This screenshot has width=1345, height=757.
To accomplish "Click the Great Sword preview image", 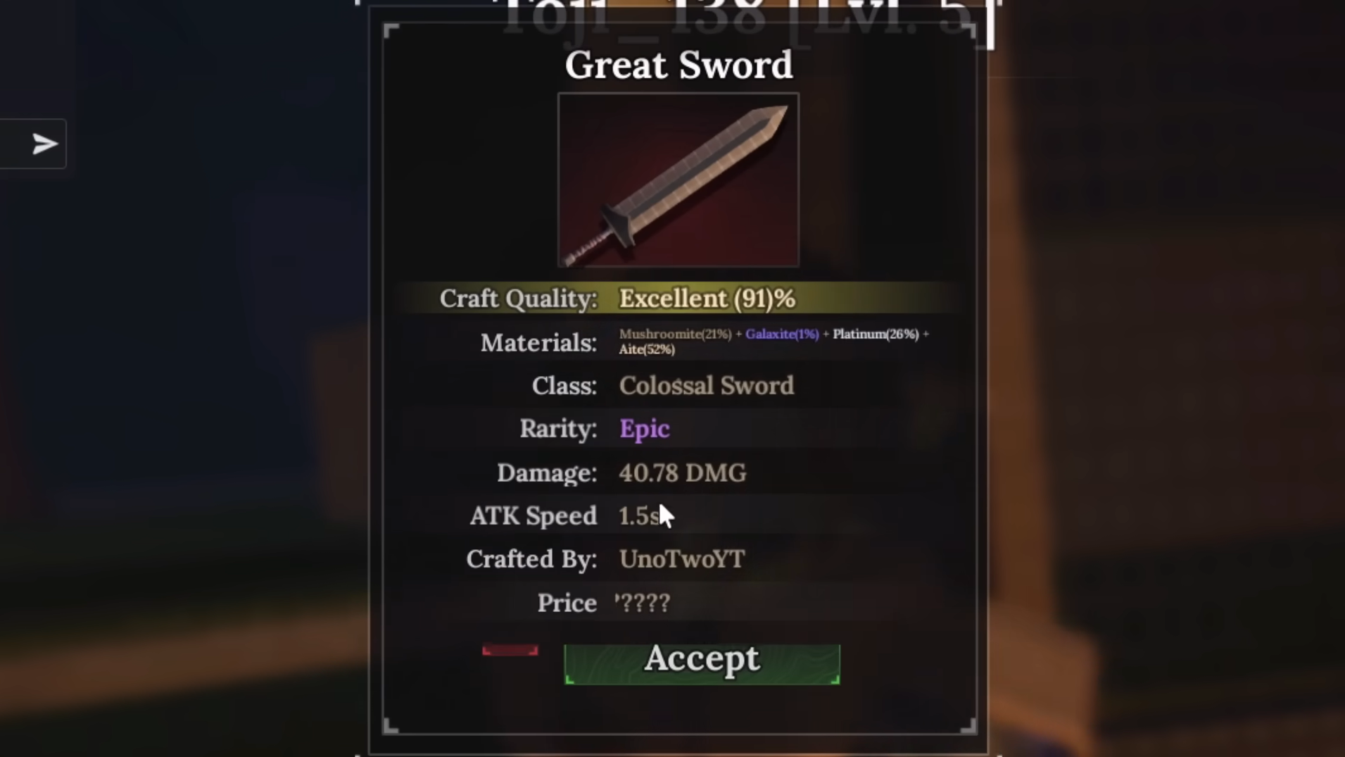I will pos(678,180).
